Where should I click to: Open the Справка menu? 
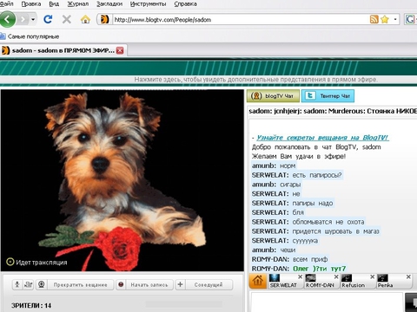point(185,3)
